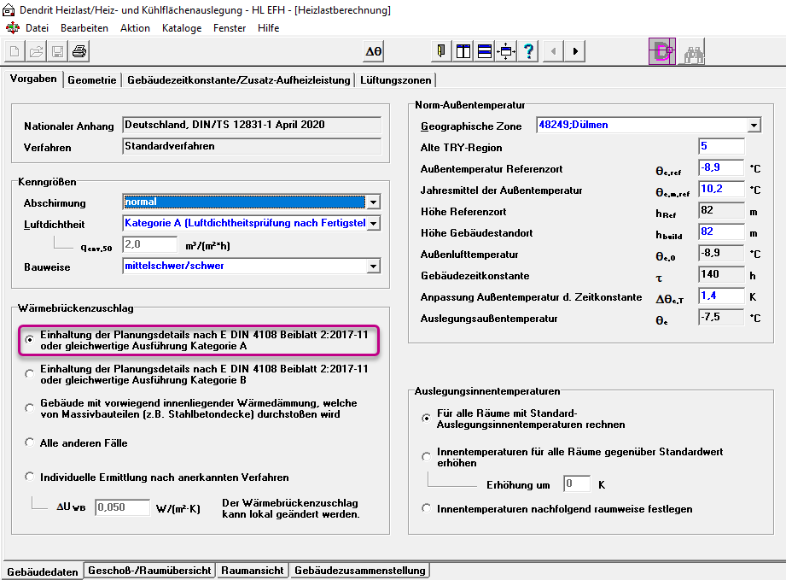Switch to the Lüftungszonen tab
786x580 pixels.
395,80
